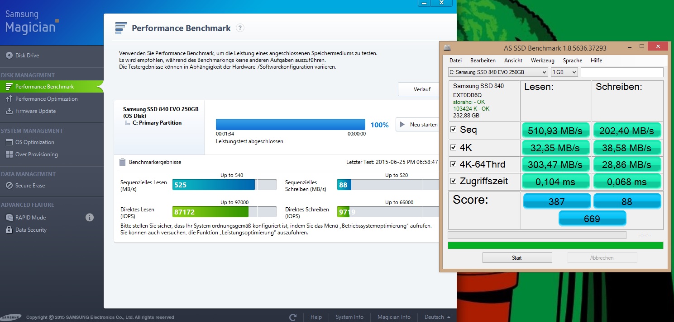Click the Direktes Lesen 87172 IOPS bar

(224, 212)
